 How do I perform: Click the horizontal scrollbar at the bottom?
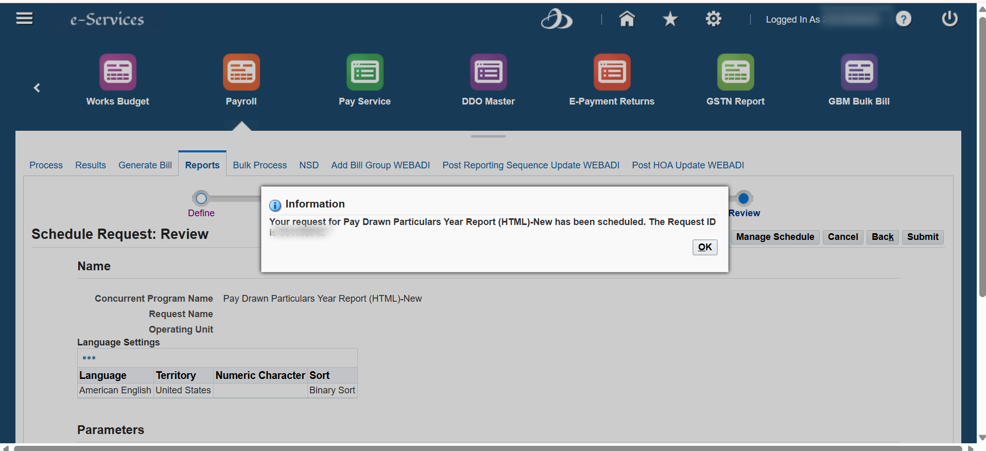(488, 448)
